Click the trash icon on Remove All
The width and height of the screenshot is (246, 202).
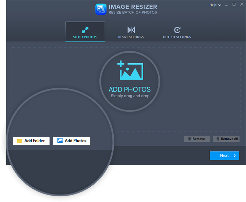coord(217,139)
